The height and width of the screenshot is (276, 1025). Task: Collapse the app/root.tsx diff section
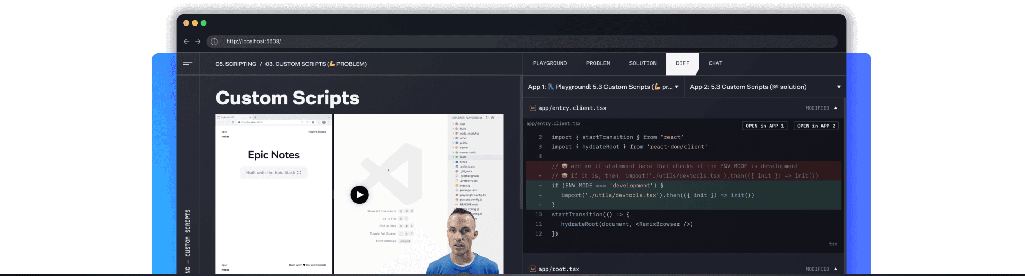pos(835,269)
